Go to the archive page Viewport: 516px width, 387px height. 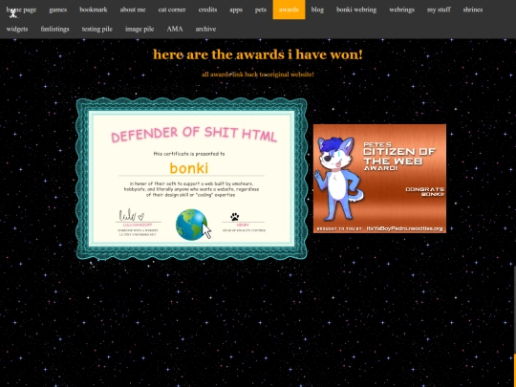click(205, 29)
